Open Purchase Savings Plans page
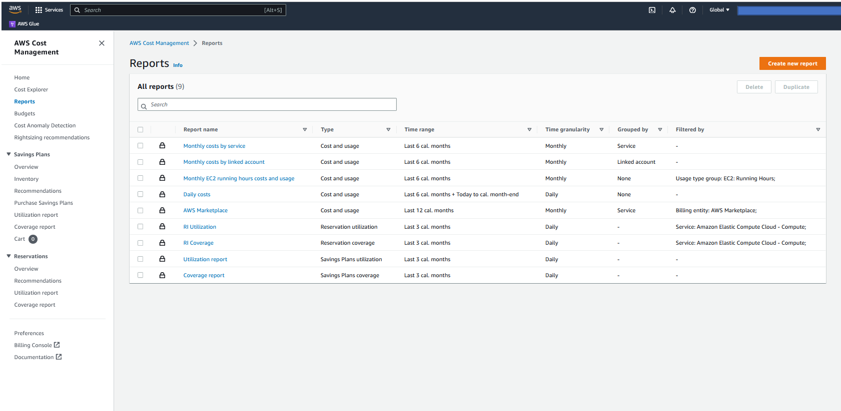This screenshot has height=411, width=841. tap(44, 203)
